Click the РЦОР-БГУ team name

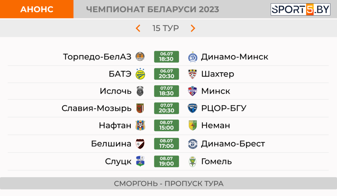pyautogui.click(x=224, y=108)
